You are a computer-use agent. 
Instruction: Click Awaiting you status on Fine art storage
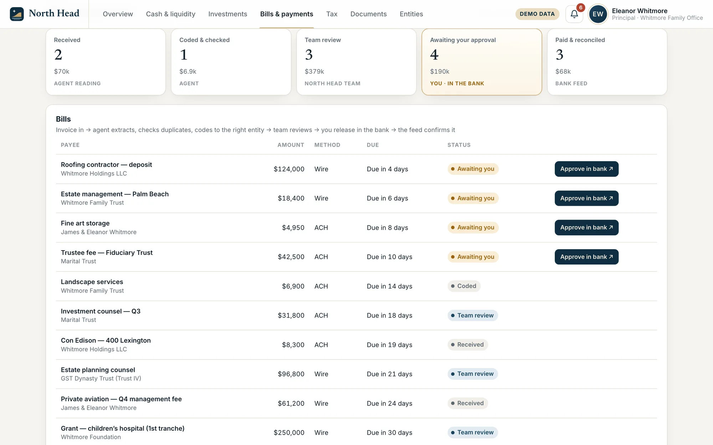473,227
